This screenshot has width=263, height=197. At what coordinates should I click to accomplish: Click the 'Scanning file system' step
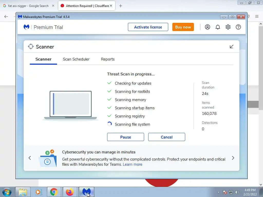point(132,124)
